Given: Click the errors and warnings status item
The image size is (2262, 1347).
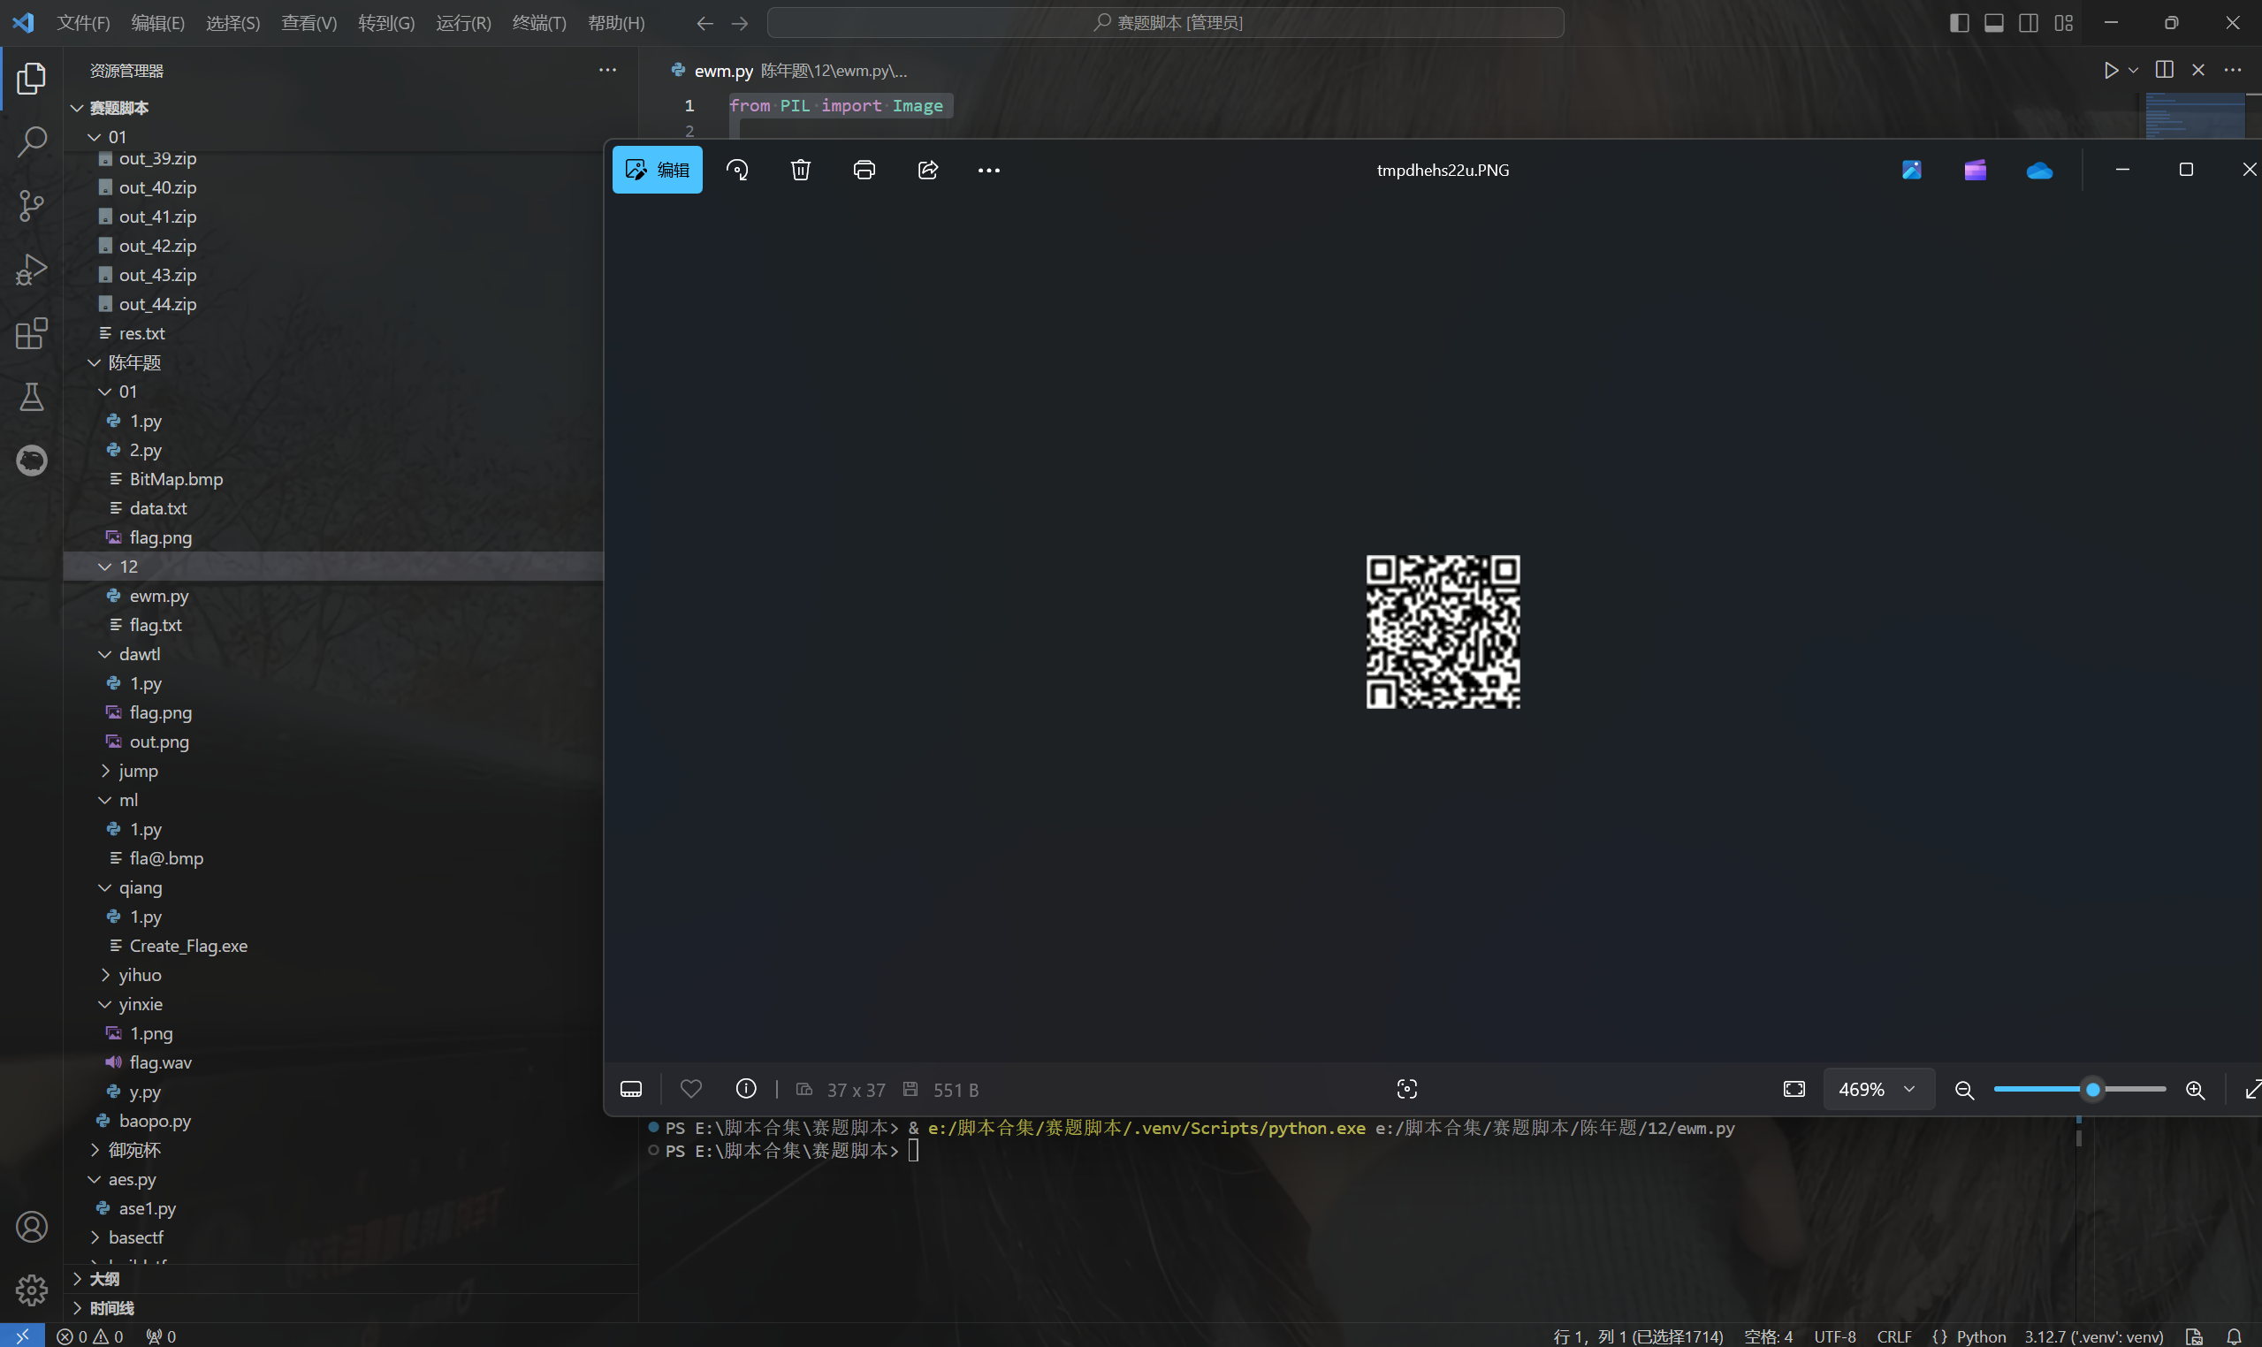Looking at the screenshot, I should tap(90, 1336).
